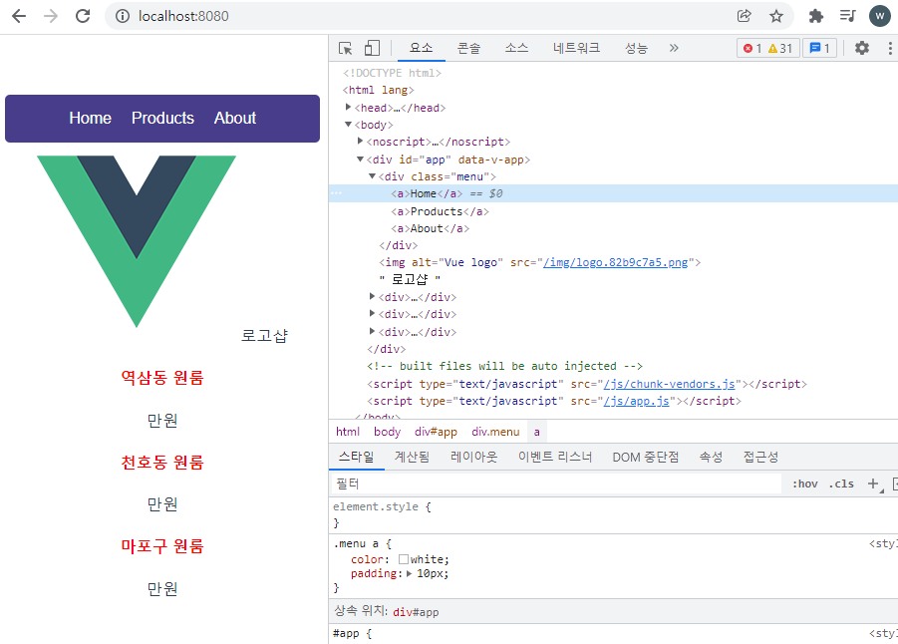Click Products in the page menu
The width and height of the screenshot is (898, 644).
(x=162, y=118)
